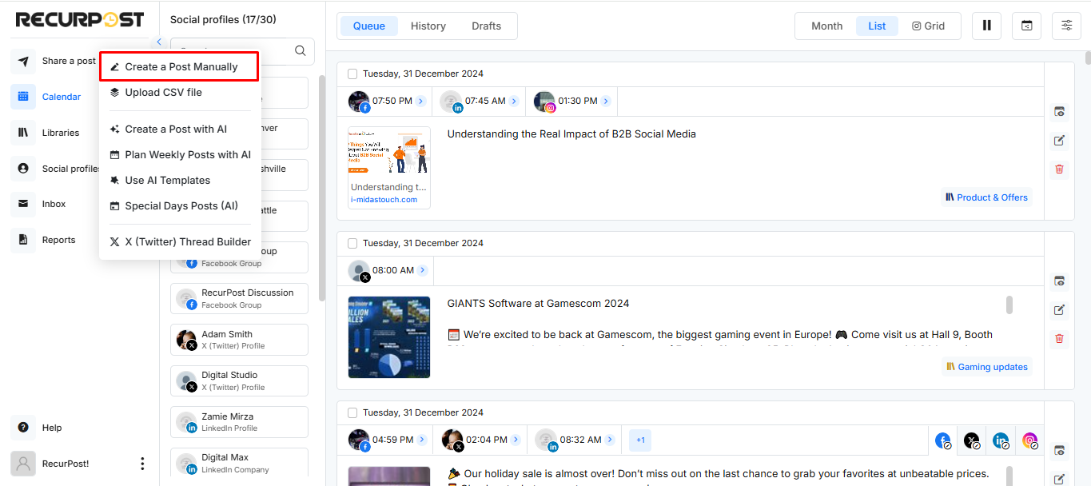Delete the B2B Social Media post
This screenshot has width=1091, height=486.
(1059, 169)
